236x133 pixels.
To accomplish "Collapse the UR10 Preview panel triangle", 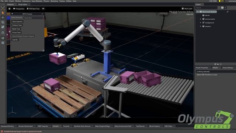I will point(12,14).
